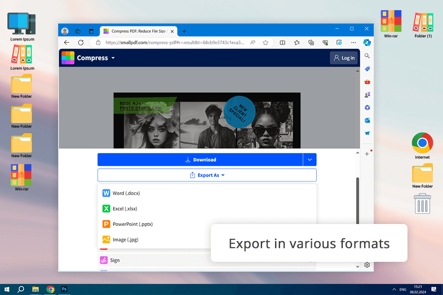Launch Chrome from the taskbar
Image resolution: width=443 pixels, height=295 pixels.
tap(50, 289)
